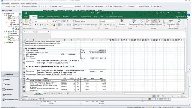This screenshot has width=192, height=108.
Task: Toggle center text alignment
Action: (x=62, y=25)
